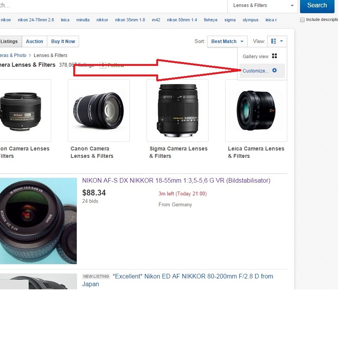Click the 'leica r' related search link
The height and width of the screenshot is (344, 338).
pyautogui.click(x=271, y=20)
